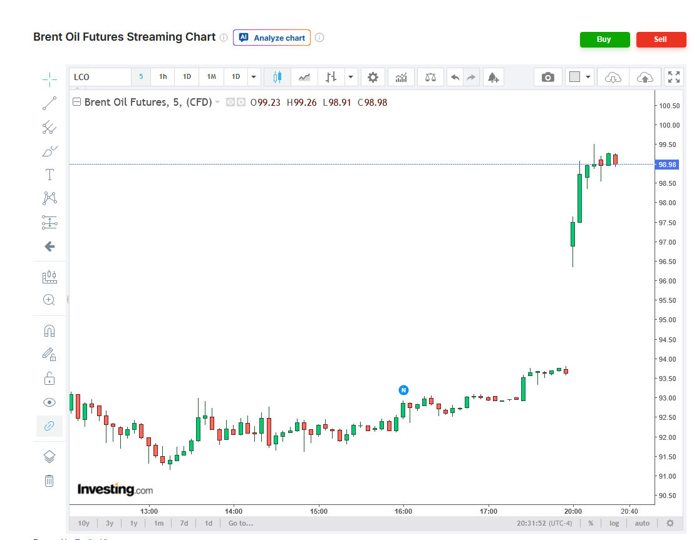This screenshot has height=540, width=694.
Task: Click the LCO symbol input field
Action: click(x=100, y=77)
